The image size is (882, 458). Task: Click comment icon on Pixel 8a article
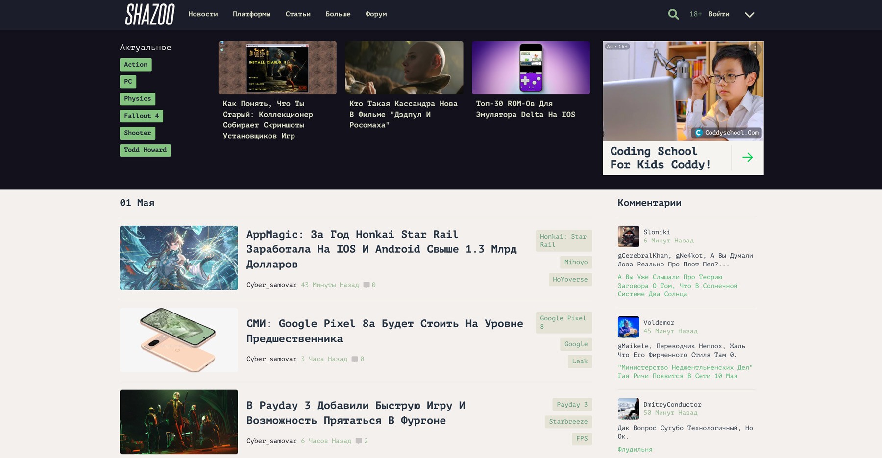(355, 359)
